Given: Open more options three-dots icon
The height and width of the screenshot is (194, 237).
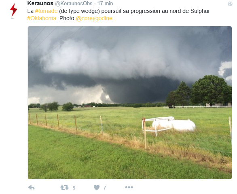Looking at the screenshot, I should point(129,188).
